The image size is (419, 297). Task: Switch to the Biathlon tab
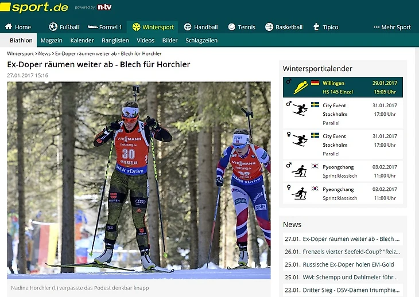[21, 40]
